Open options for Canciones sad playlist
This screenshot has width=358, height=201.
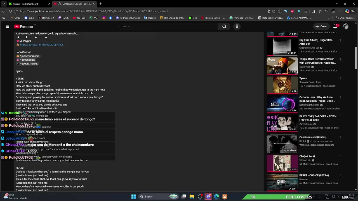coord(340,138)
